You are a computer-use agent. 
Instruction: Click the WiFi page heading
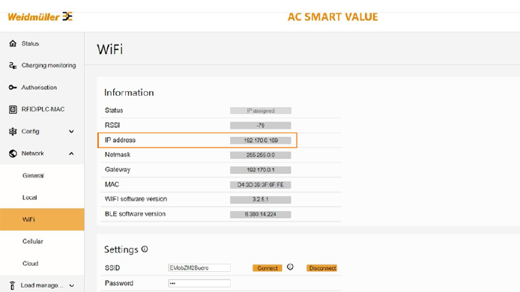(110, 49)
